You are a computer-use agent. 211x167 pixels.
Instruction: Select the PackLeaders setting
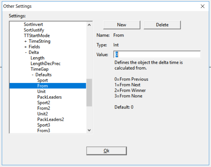pyautogui.click(x=49, y=97)
